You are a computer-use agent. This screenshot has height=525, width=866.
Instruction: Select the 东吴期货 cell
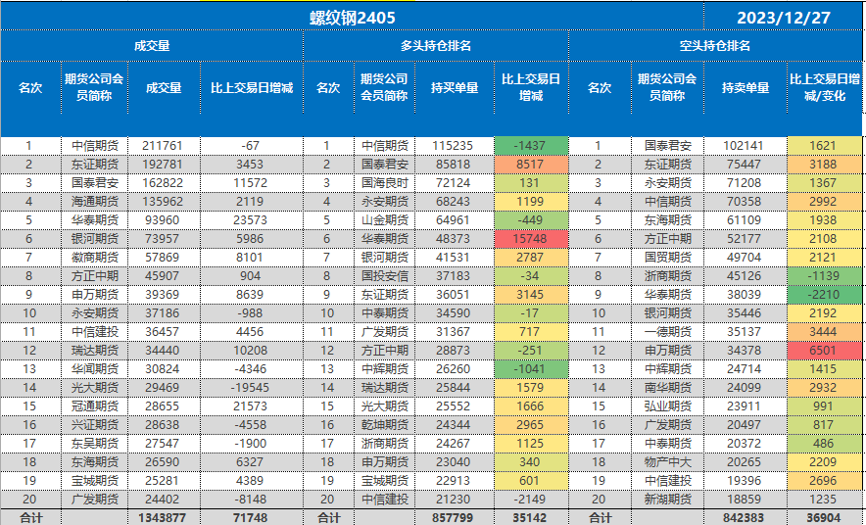click(95, 444)
